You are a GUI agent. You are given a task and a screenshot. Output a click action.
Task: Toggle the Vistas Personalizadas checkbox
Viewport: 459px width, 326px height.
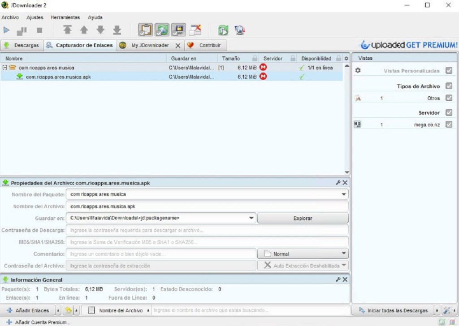click(x=449, y=71)
